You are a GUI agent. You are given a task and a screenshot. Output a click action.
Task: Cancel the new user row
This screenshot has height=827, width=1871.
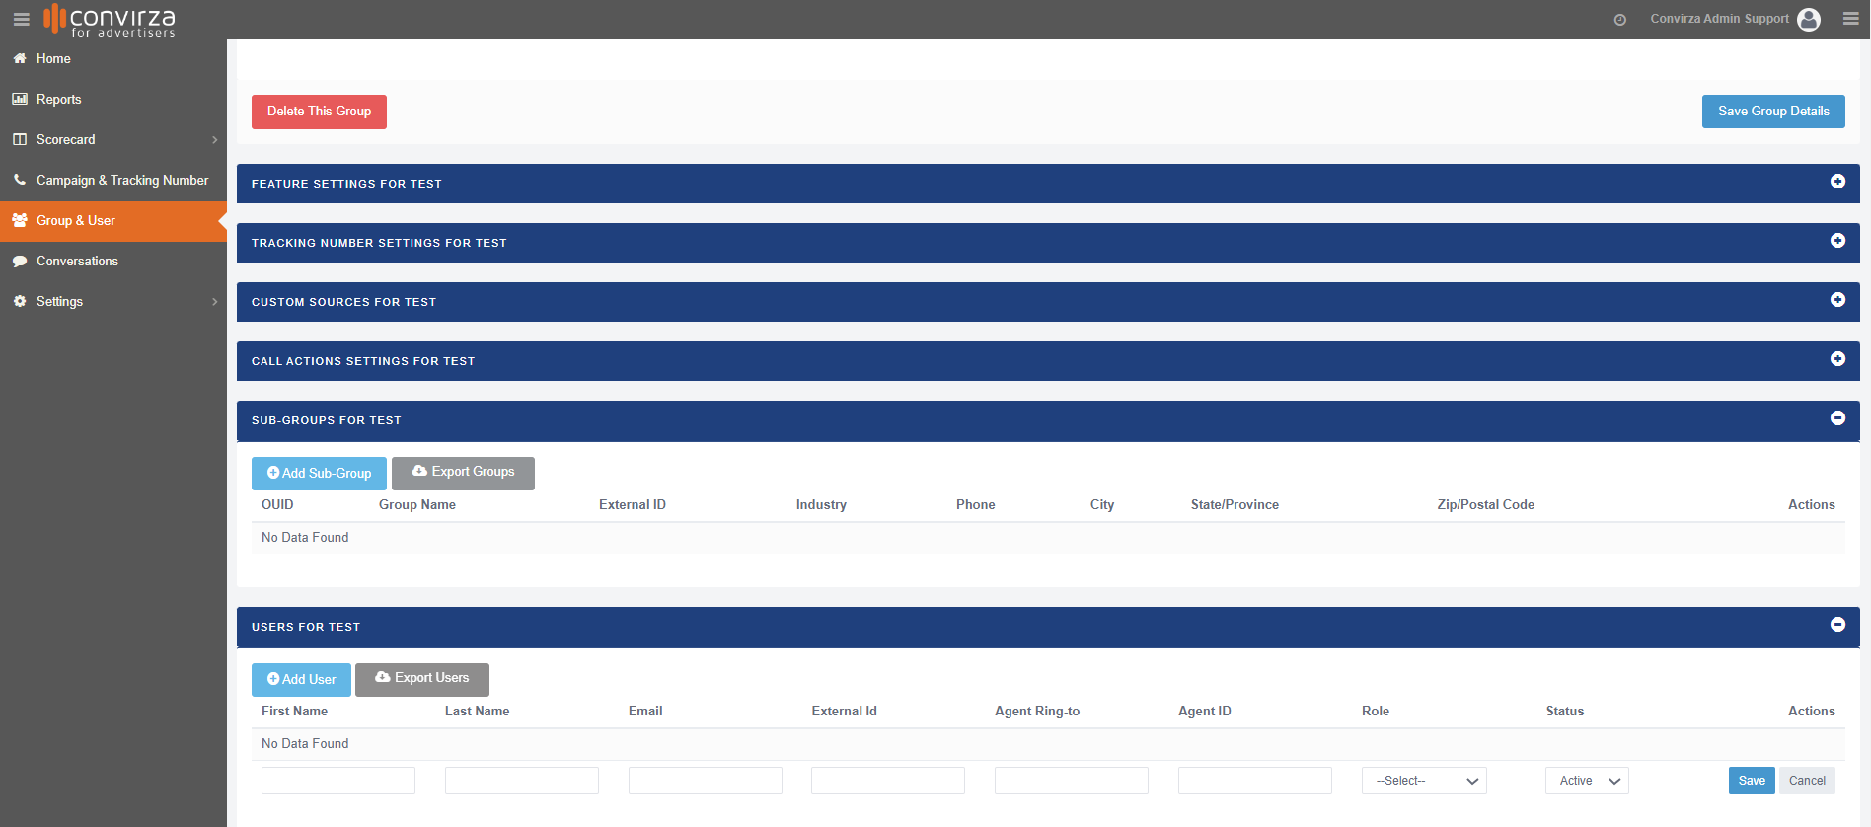1807,781
